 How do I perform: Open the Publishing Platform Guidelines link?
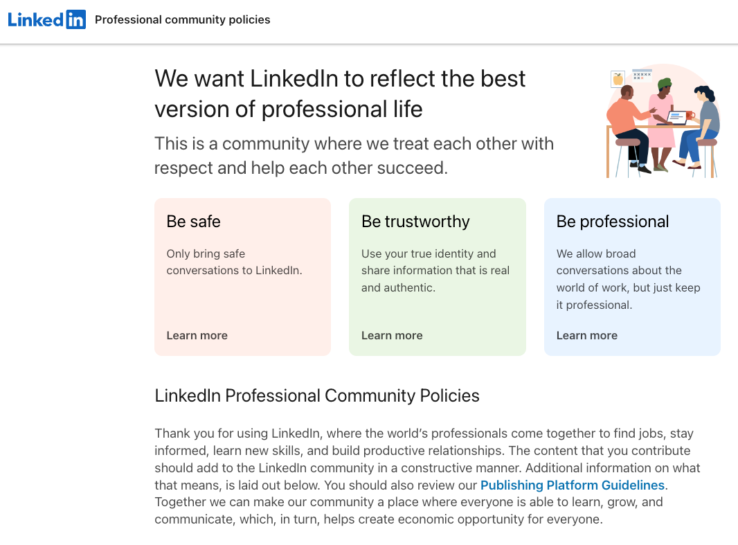click(x=573, y=485)
